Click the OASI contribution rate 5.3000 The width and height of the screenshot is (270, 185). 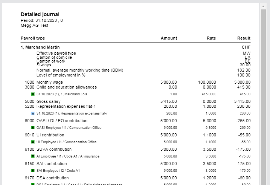pos(209,121)
